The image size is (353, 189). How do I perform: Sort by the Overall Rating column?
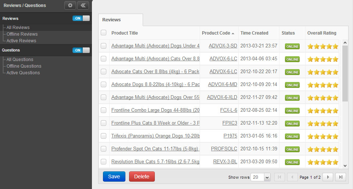(x=322, y=33)
